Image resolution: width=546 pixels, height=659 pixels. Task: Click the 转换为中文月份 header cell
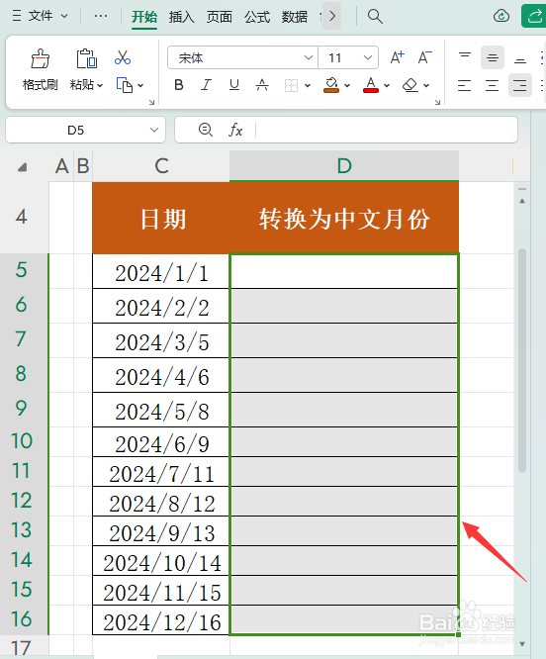[344, 218]
